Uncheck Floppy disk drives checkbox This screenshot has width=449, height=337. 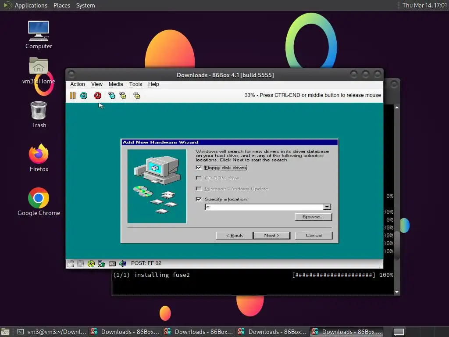point(199,168)
